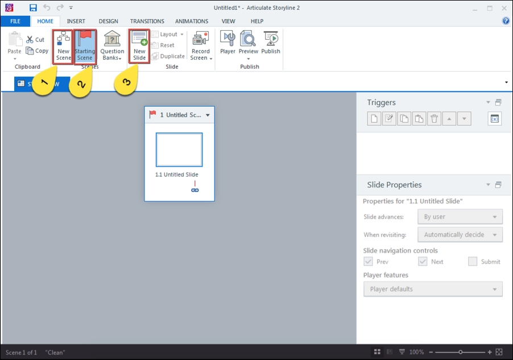Open the Player properties
Screen dimensions: 513x360
click(x=227, y=43)
